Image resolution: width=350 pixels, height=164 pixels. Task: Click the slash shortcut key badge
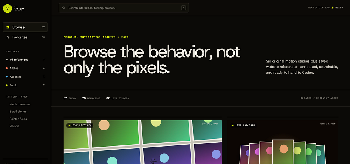point(183,8)
